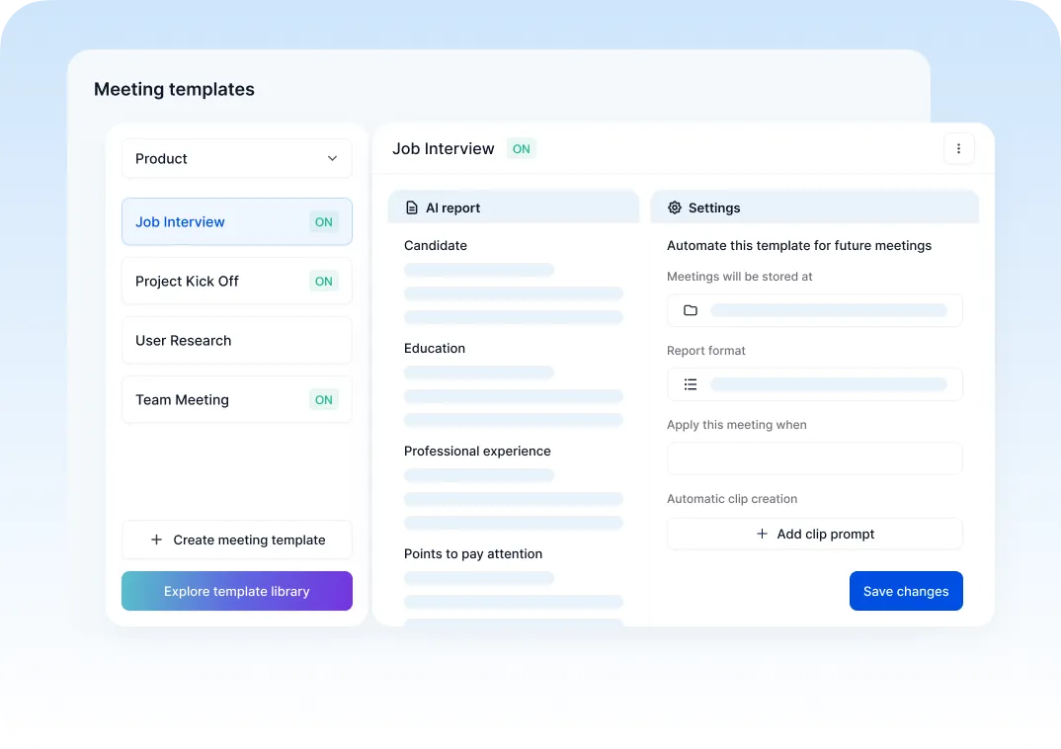Viewport: 1061px width, 749px height.
Task: Open the Meetings will be stored at selector
Action: click(x=814, y=310)
